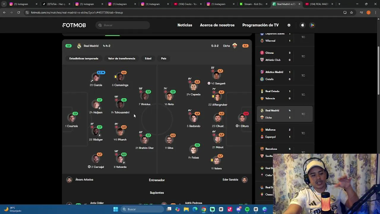Screen dimensions: 380x214
Task: Select Brahim Díaz player avatar
Action: (x=145, y=140)
